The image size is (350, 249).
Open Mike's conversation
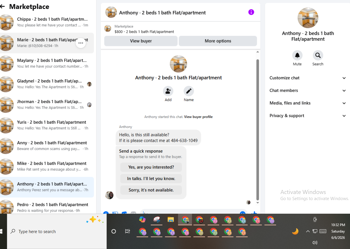[x=47, y=166]
